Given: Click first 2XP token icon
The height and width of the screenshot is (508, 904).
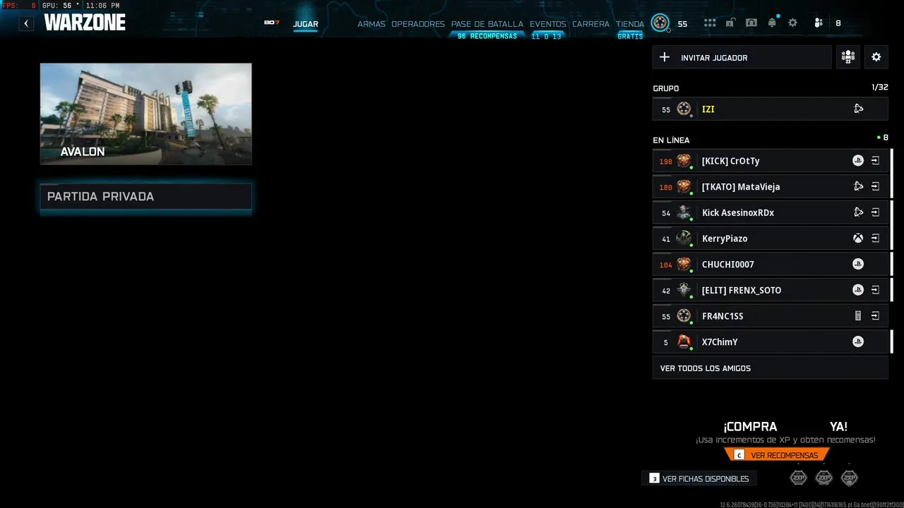Looking at the screenshot, I should [x=799, y=478].
